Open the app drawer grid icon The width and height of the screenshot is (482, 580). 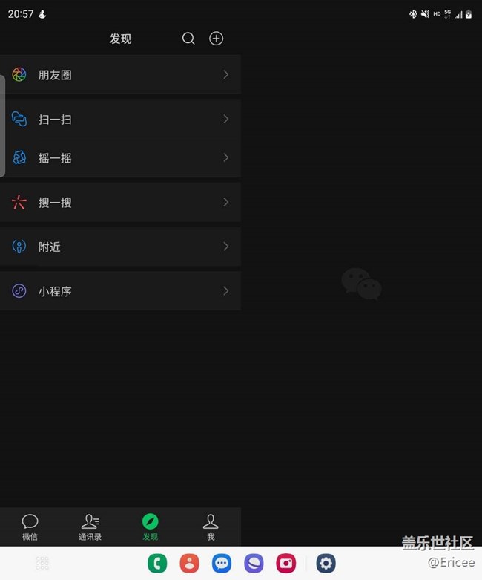pos(42,563)
